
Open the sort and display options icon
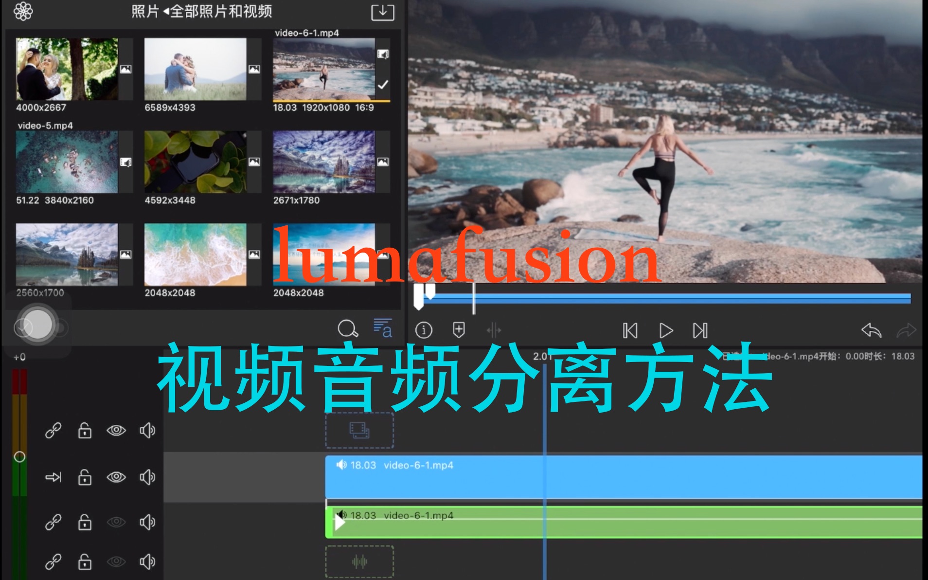click(382, 328)
